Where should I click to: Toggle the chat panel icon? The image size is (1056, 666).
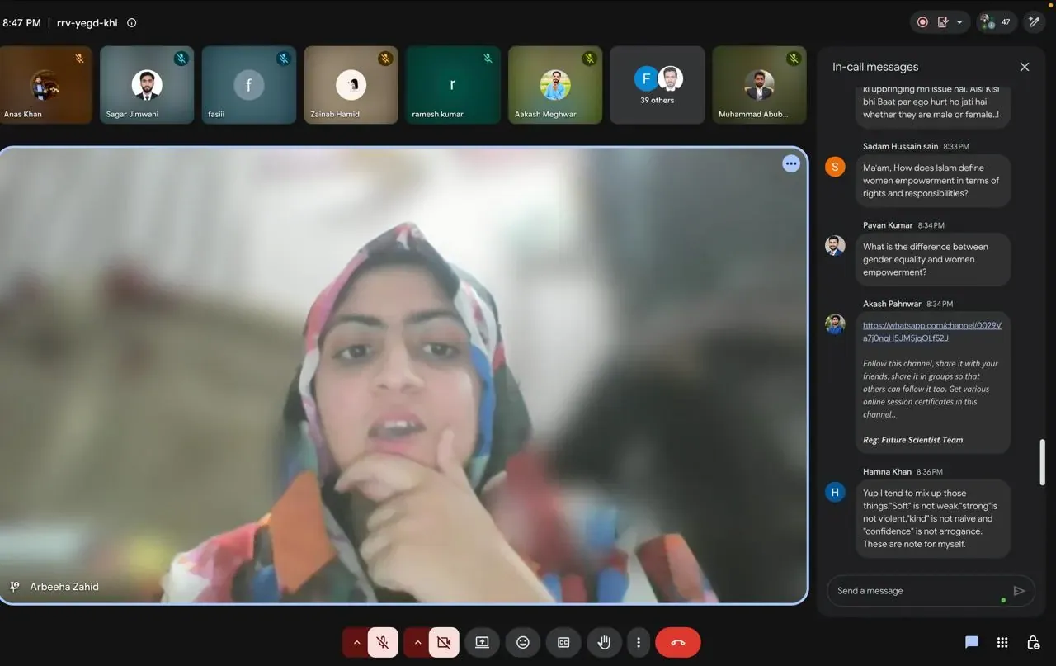pyautogui.click(x=972, y=642)
